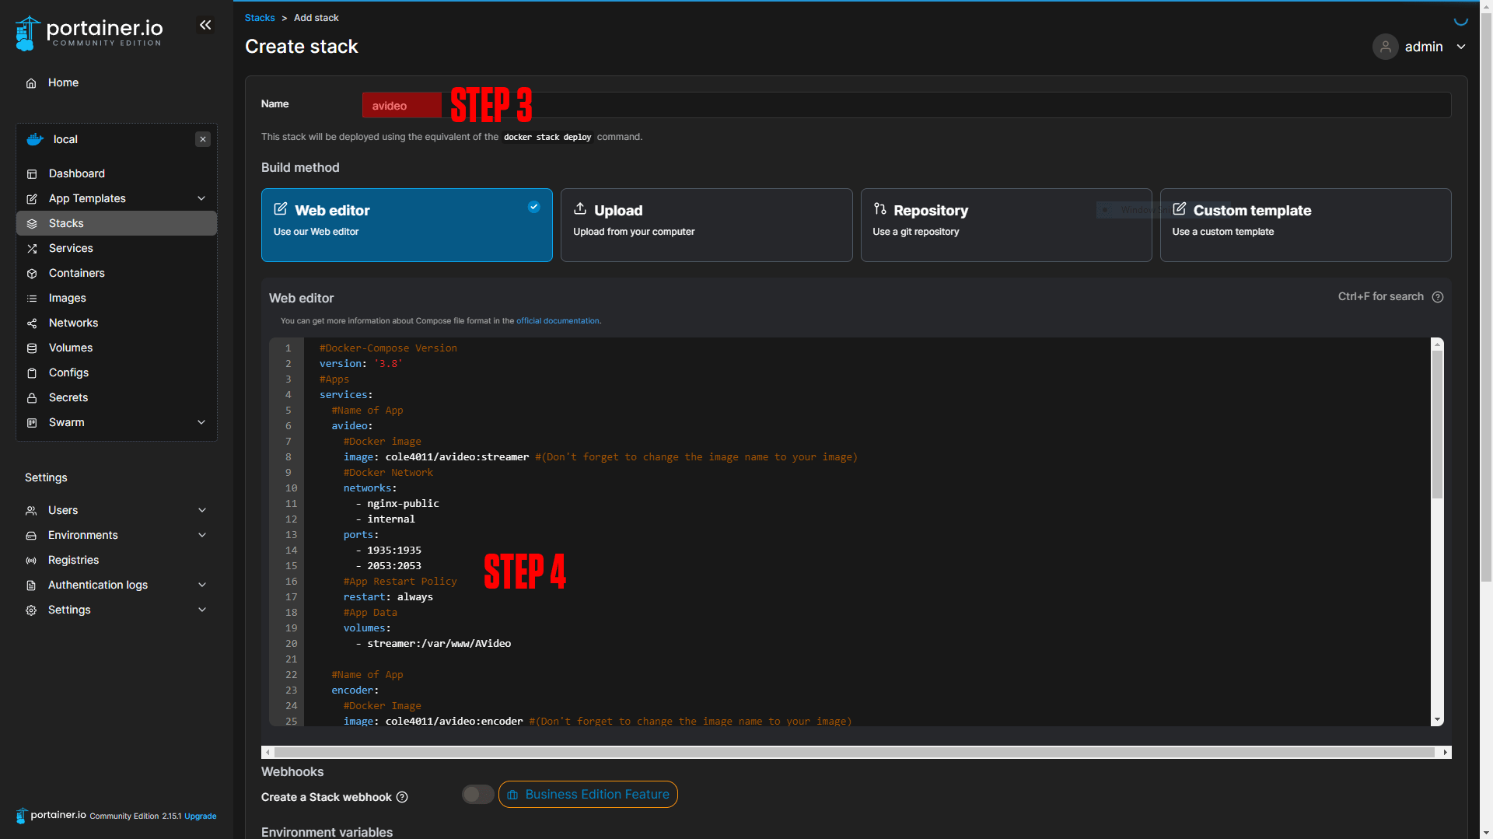Click the '1935:1935' port line
Viewport: 1493px width, 839px height.
coord(393,551)
